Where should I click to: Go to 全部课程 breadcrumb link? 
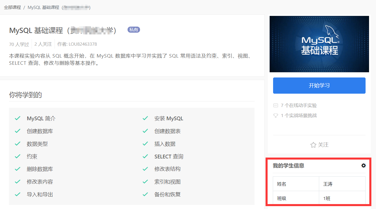(x=12, y=8)
